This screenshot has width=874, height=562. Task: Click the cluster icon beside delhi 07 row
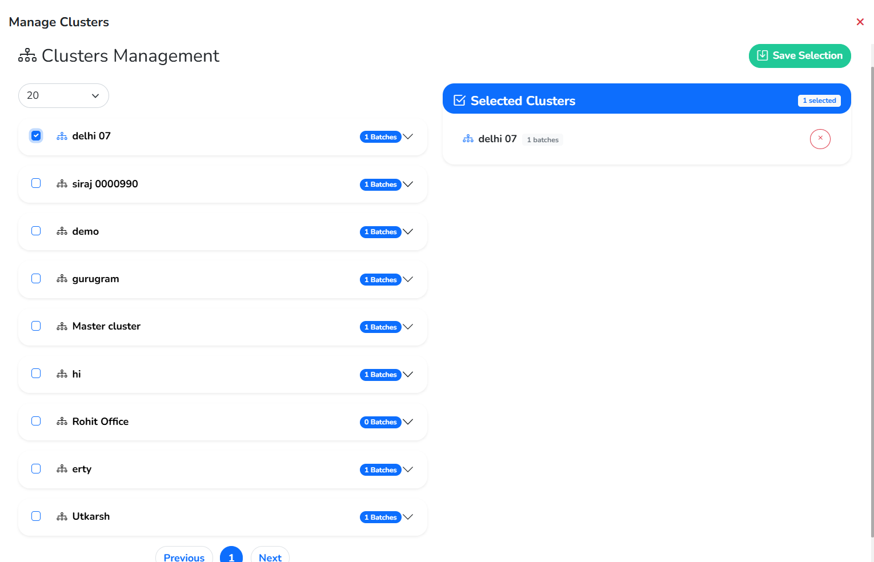point(62,137)
